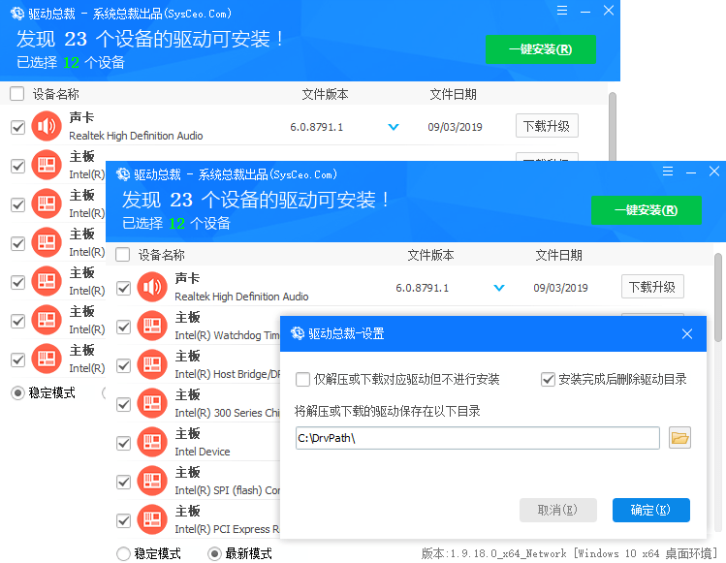Click 文件版本 column header in back window

[325, 94]
